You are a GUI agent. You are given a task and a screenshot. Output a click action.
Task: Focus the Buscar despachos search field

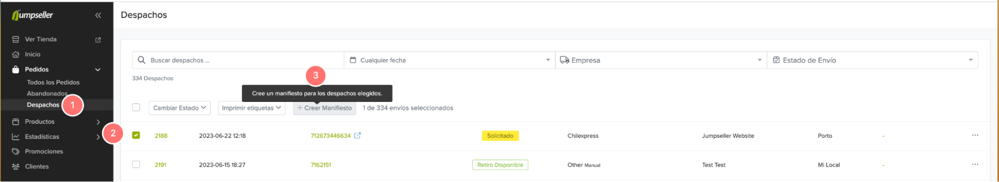[x=238, y=60]
